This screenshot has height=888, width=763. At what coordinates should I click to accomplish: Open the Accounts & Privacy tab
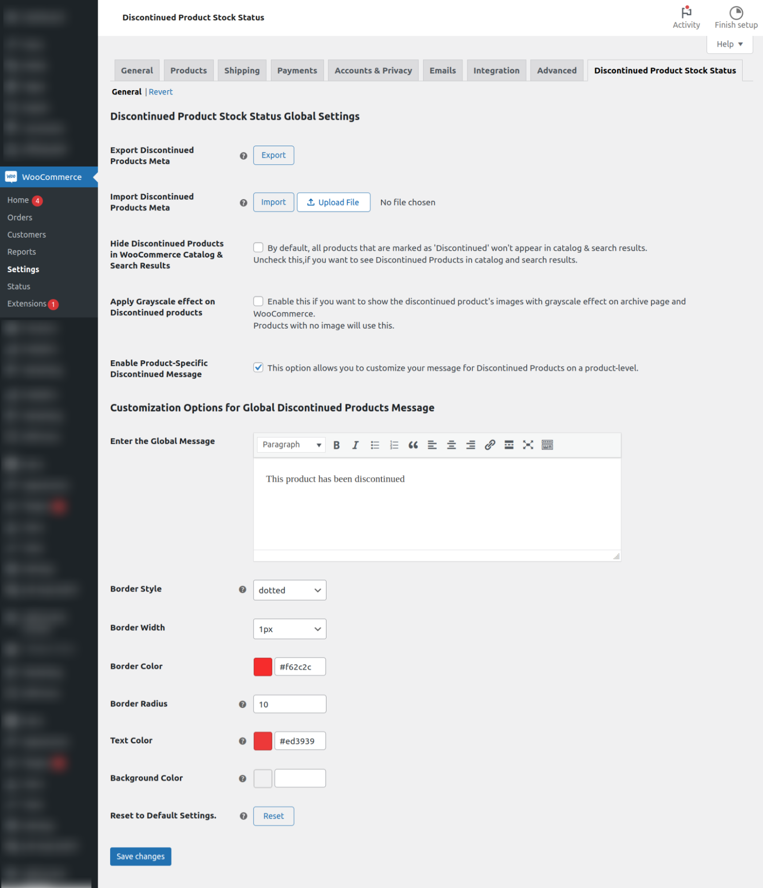(373, 71)
